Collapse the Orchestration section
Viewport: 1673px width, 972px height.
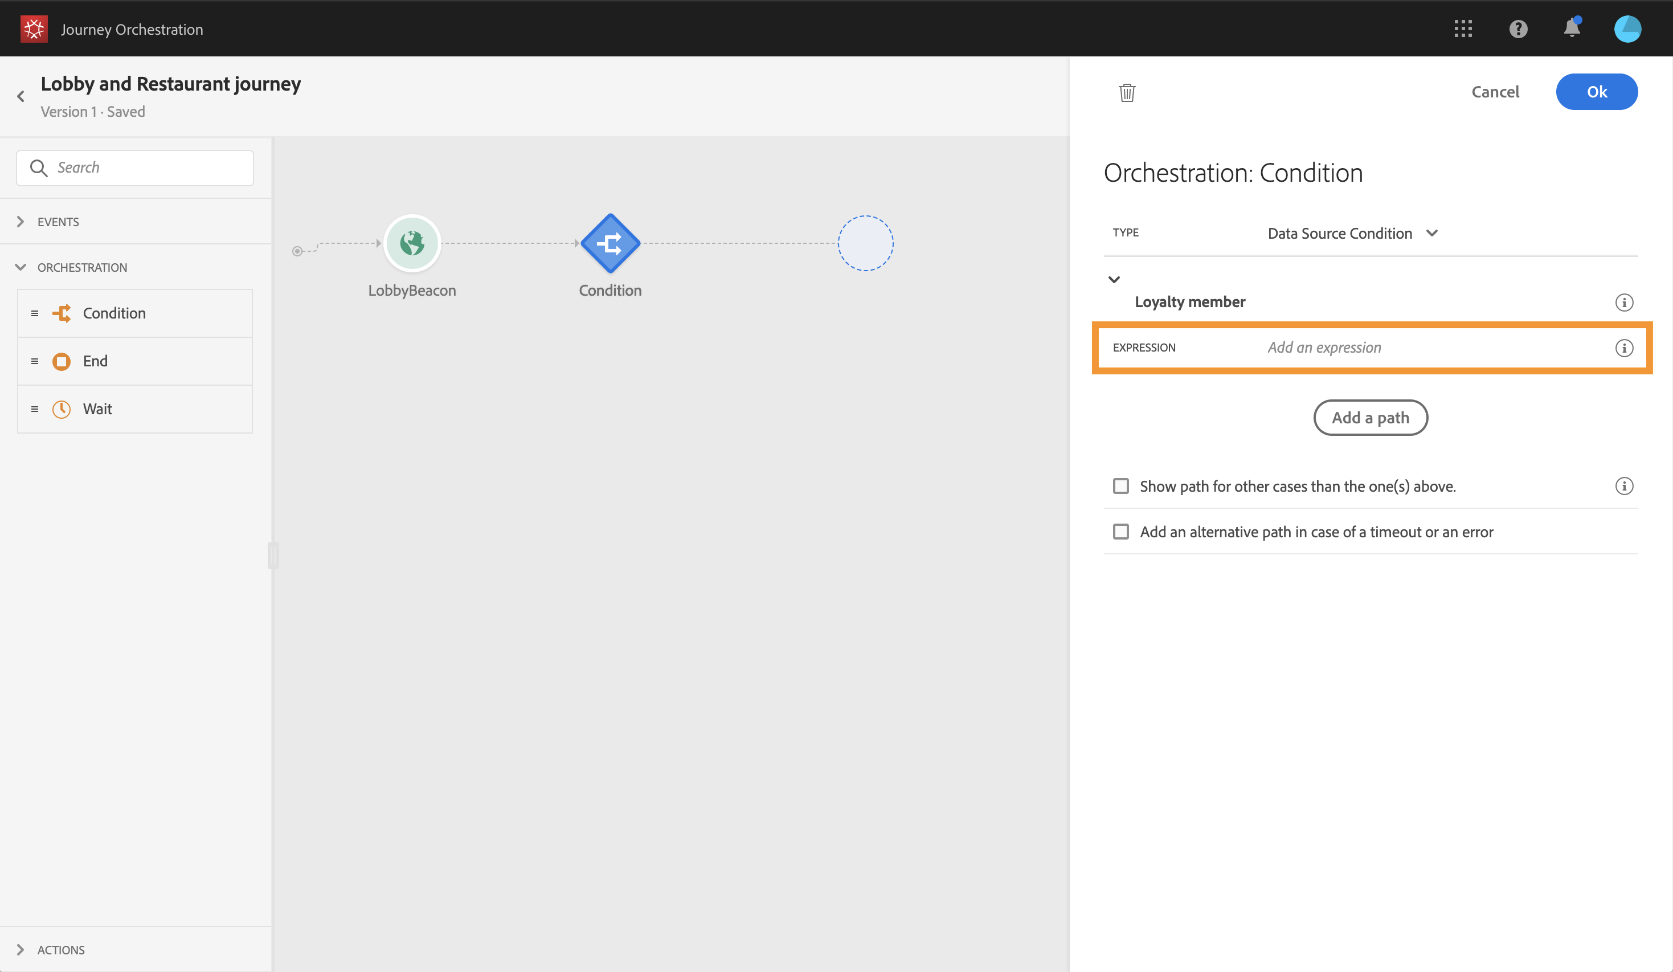(x=21, y=268)
